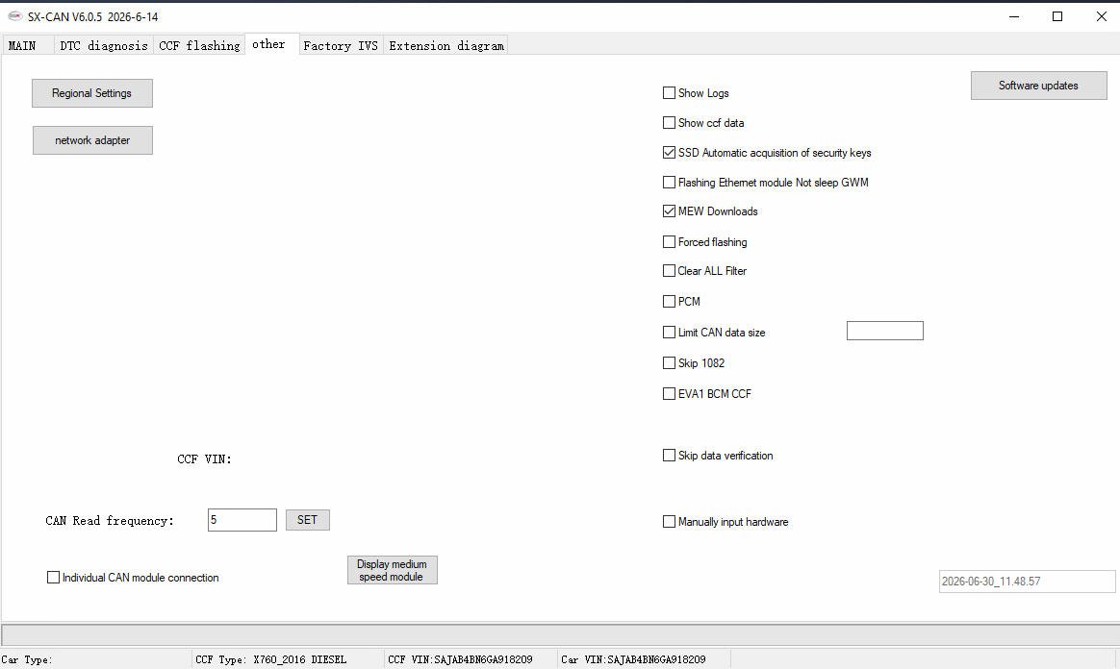Check Skip data verification
Screen dimensions: 1120x669
(670, 455)
